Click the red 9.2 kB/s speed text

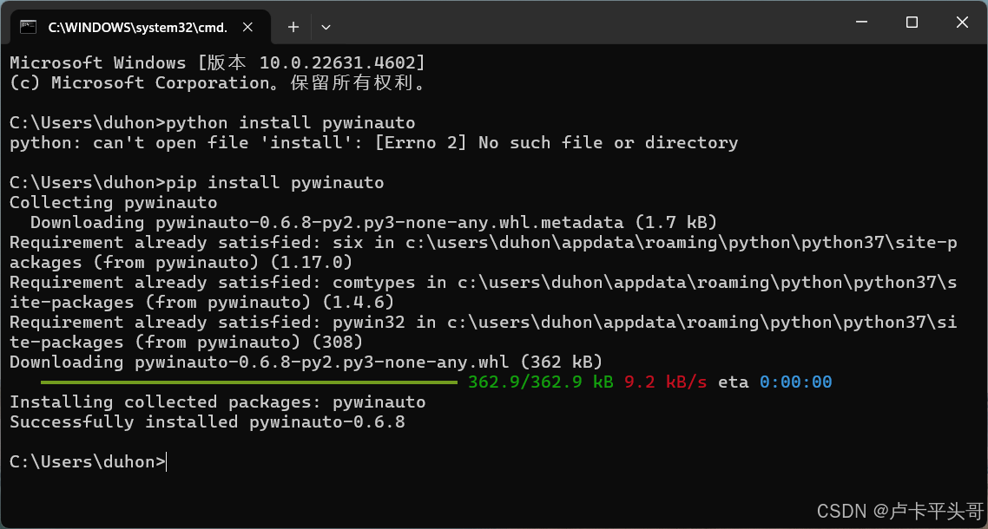(x=665, y=382)
